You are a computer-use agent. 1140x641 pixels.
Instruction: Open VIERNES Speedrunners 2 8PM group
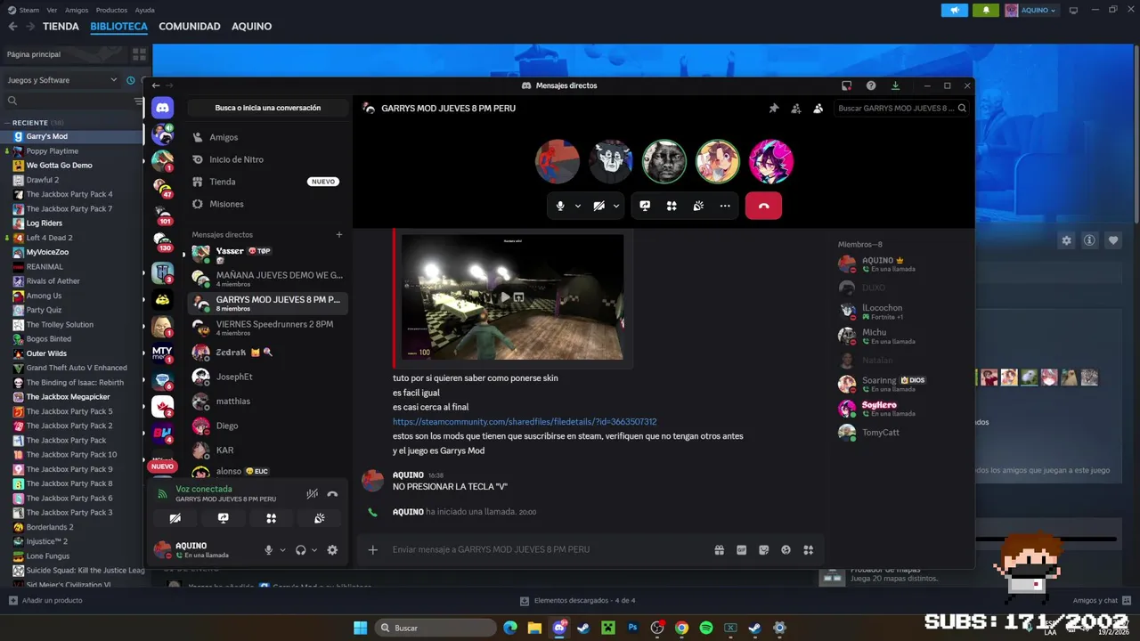(267, 328)
